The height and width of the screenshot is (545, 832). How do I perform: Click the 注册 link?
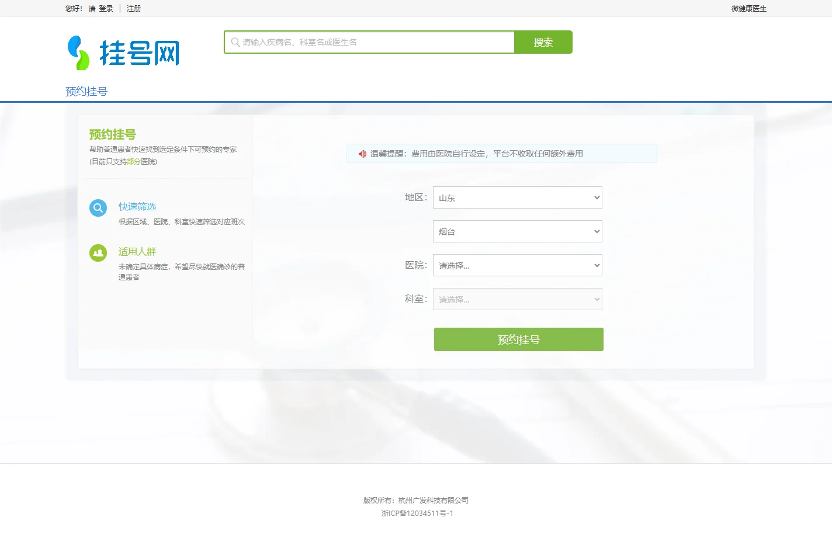[134, 9]
